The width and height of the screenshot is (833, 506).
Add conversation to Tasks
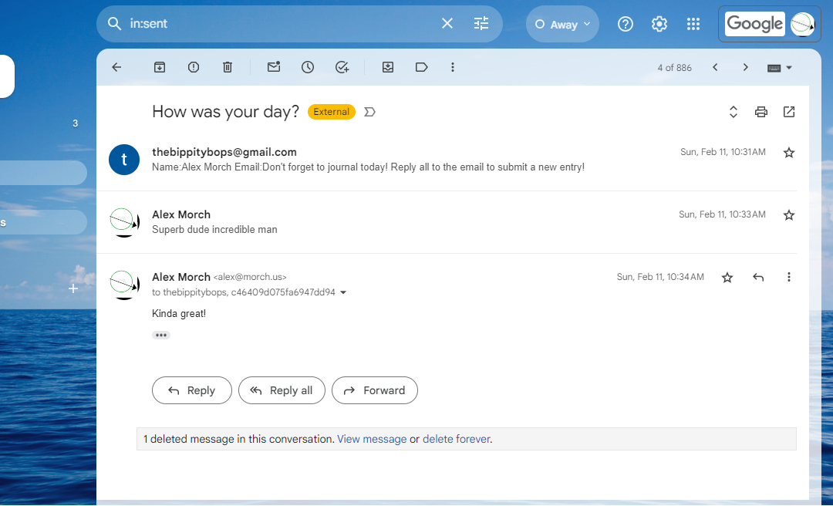click(x=342, y=67)
